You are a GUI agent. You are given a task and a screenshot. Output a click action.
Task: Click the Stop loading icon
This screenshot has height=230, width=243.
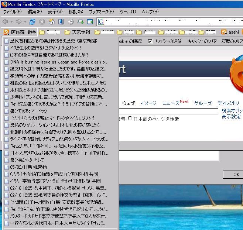(42, 22)
